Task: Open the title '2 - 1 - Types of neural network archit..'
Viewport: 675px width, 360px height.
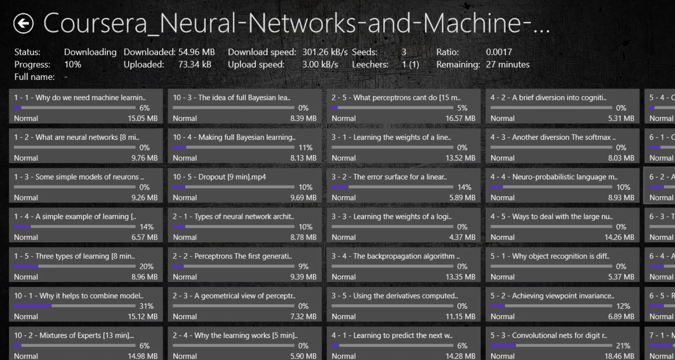Action: tap(234, 217)
